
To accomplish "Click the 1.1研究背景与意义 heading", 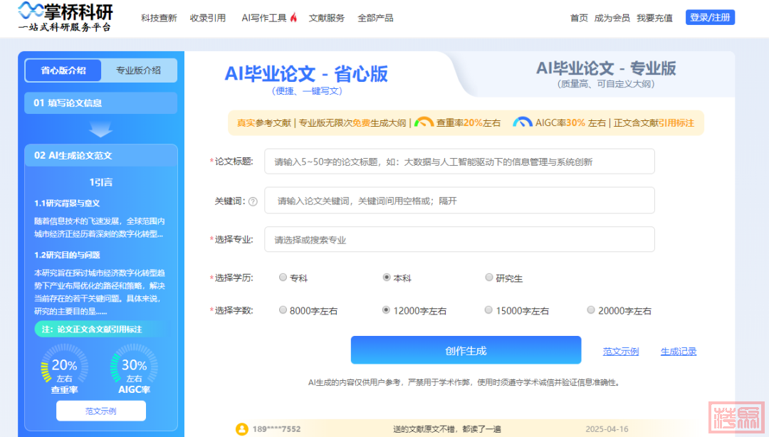I will click(67, 203).
